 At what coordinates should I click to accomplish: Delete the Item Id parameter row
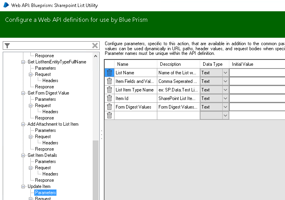(109, 98)
